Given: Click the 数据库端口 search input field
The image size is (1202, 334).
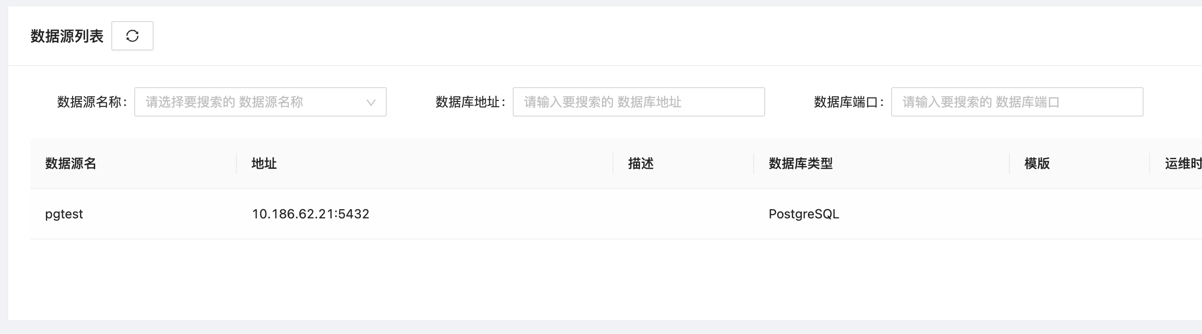Looking at the screenshot, I should 1017,102.
